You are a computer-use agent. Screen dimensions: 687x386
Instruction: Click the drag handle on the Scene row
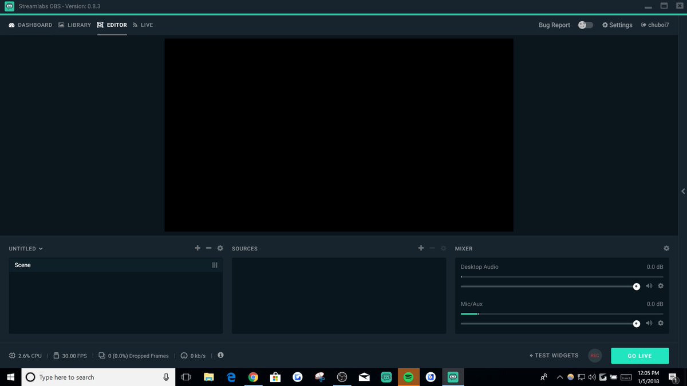(x=215, y=265)
